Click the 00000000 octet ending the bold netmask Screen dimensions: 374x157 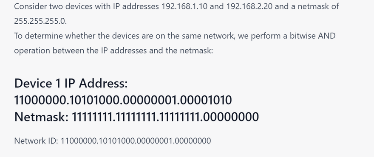point(231,117)
